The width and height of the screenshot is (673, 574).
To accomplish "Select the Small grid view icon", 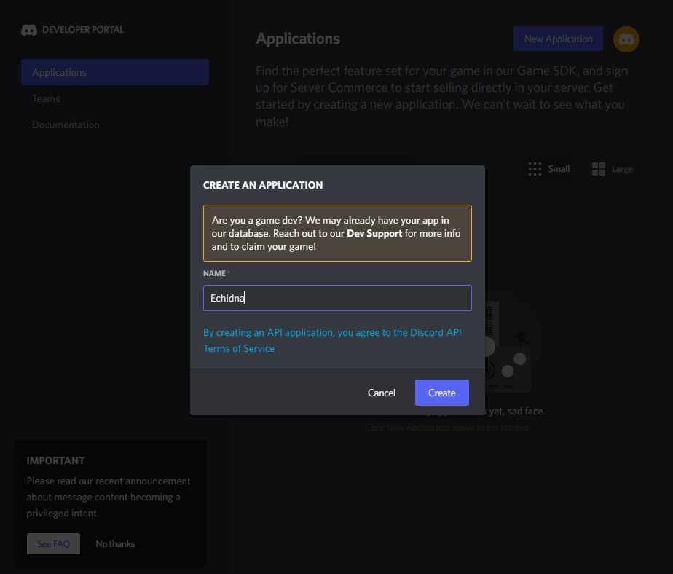I will pyautogui.click(x=535, y=169).
